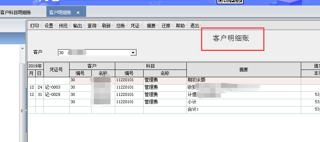Click the 打印 toolbar button
This screenshot has height=142, width=320.
pos(35,26)
